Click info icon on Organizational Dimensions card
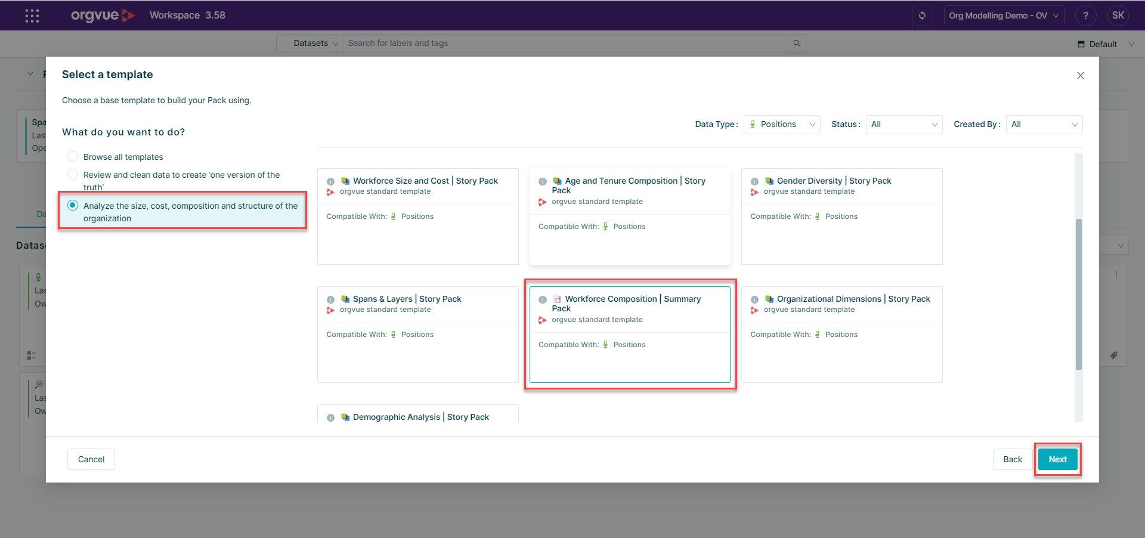The height and width of the screenshot is (538, 1145). [x=754, y=299]
